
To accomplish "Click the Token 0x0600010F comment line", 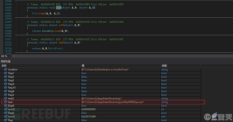I will click(x=75, y=4).
